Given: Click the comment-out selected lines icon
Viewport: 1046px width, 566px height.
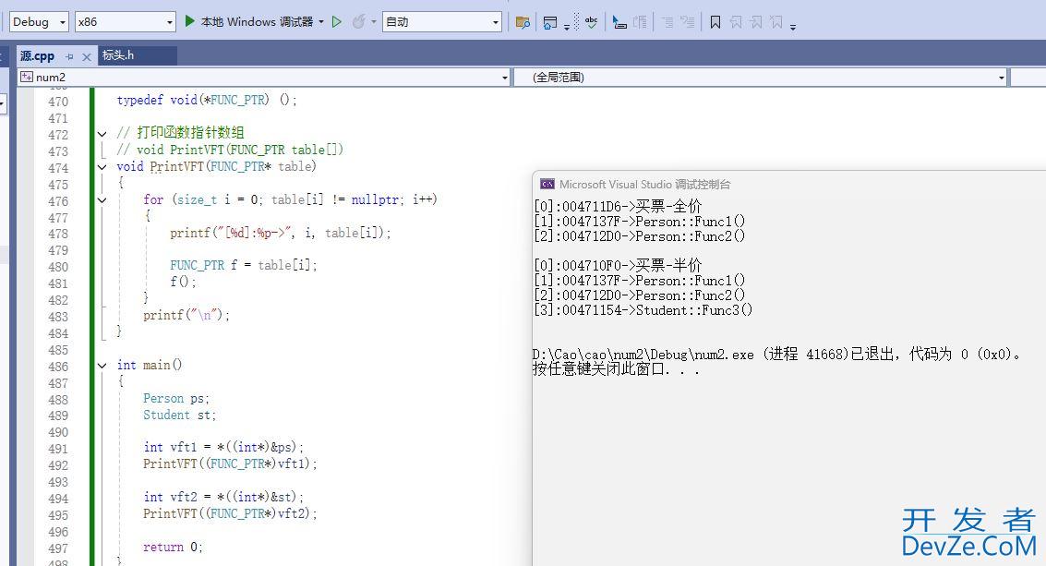Looking at the screenshot, I should click(667, 23).
